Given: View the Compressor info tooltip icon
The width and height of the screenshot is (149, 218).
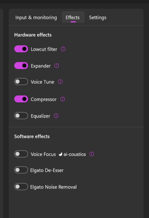Looking at the screenshot, I should 63,99.
